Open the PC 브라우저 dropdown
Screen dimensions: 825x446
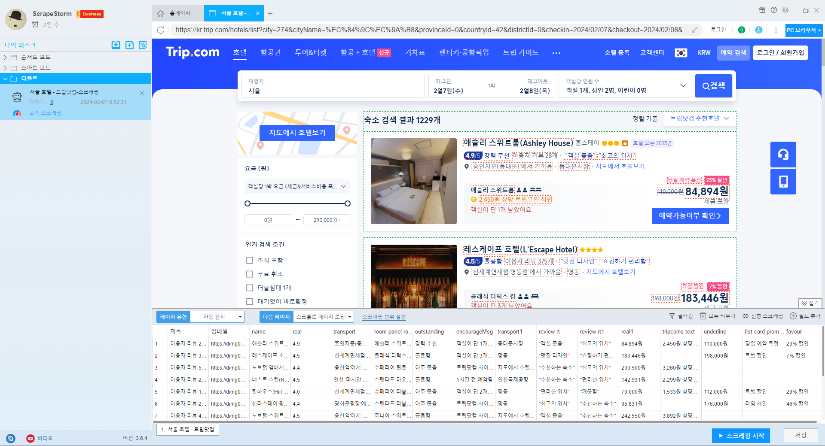click(x=804, y=30)
